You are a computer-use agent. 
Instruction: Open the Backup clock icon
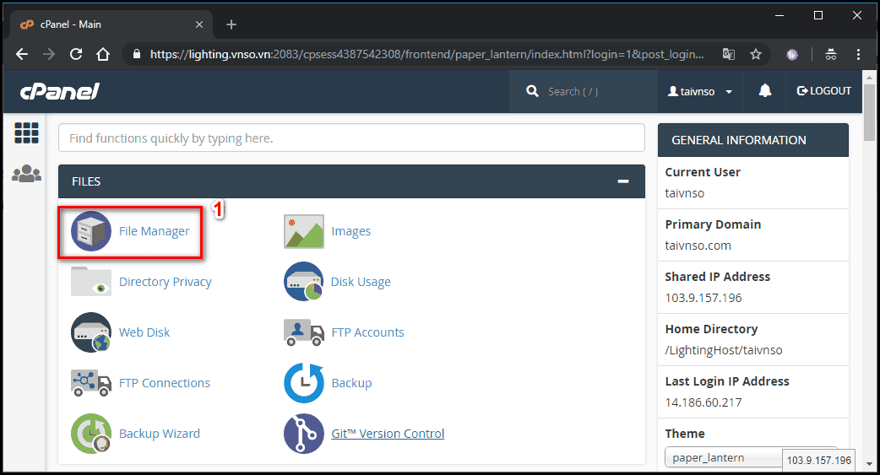304,383
